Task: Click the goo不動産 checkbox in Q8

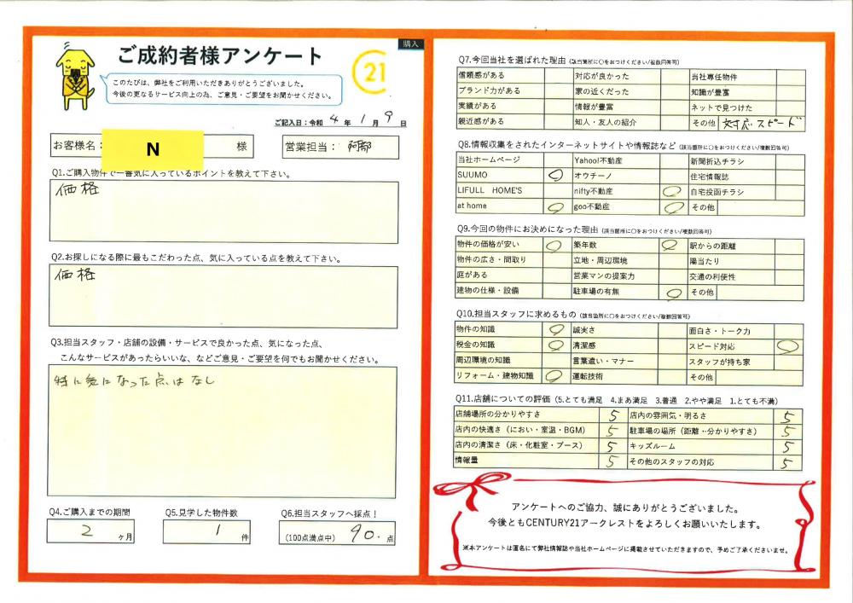Action: tap(673, 206)
